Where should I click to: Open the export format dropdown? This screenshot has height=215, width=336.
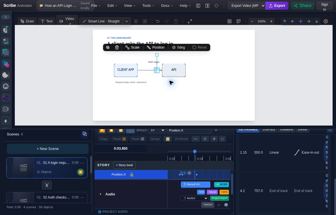click(246, 6)
